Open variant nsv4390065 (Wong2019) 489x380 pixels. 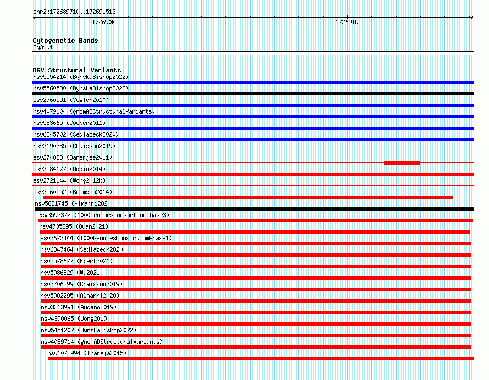pos(75,319)
